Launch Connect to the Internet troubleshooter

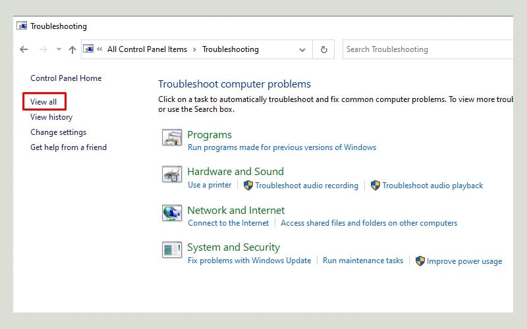tap(228, 223)
